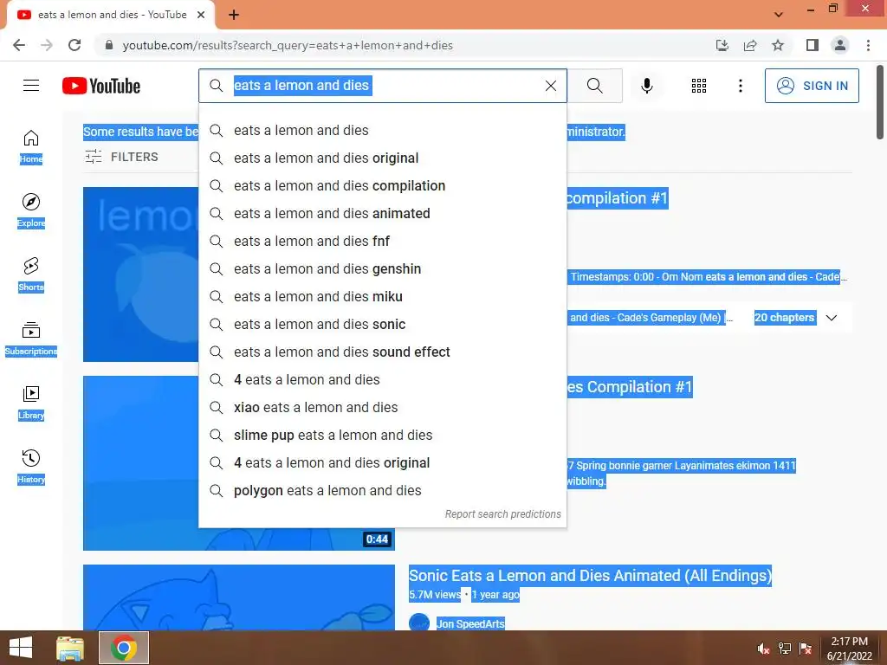Image resolution: width=887 pixels, height=665 pixels.
Task: Clear the search box with the X icon
Action: click(x=550, y=86)
